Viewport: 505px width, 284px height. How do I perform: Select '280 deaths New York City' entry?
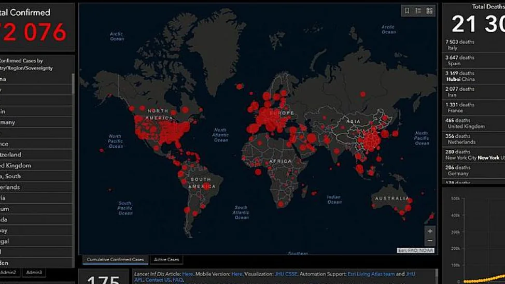[473, 154]
